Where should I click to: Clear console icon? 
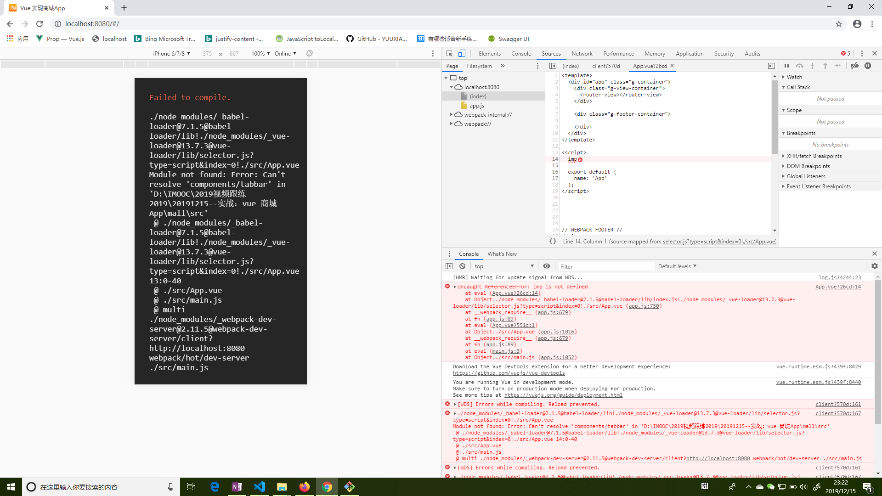tap(463, 266)
